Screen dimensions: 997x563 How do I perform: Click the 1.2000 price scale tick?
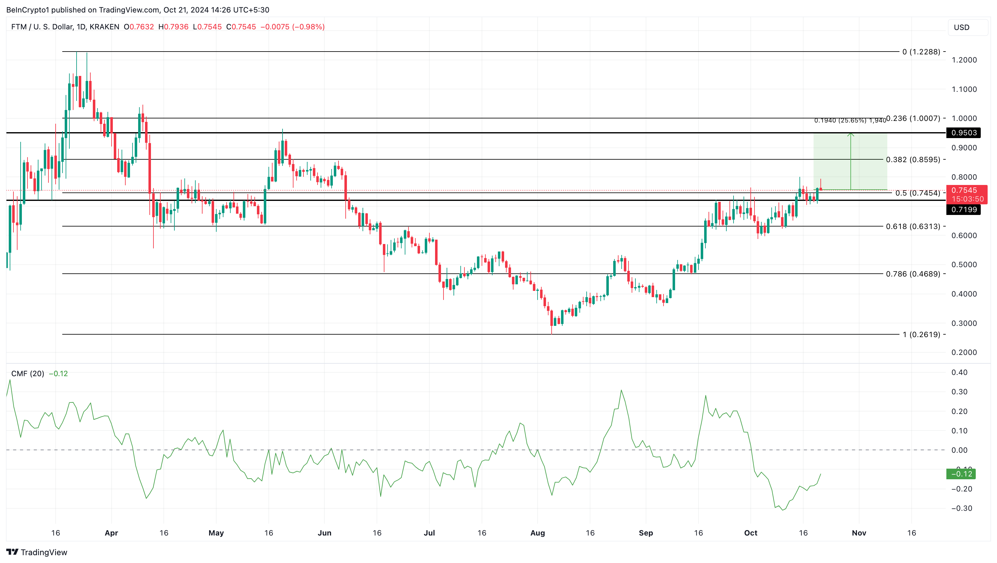click(964, 60)
